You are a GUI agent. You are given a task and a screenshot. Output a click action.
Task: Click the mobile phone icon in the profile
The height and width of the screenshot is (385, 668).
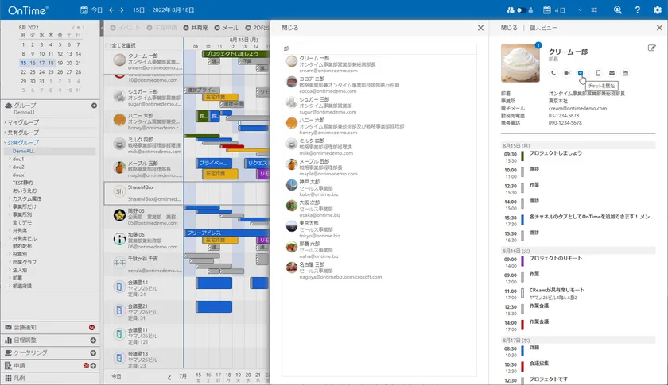pyautogui.click(x=598, y=73)
